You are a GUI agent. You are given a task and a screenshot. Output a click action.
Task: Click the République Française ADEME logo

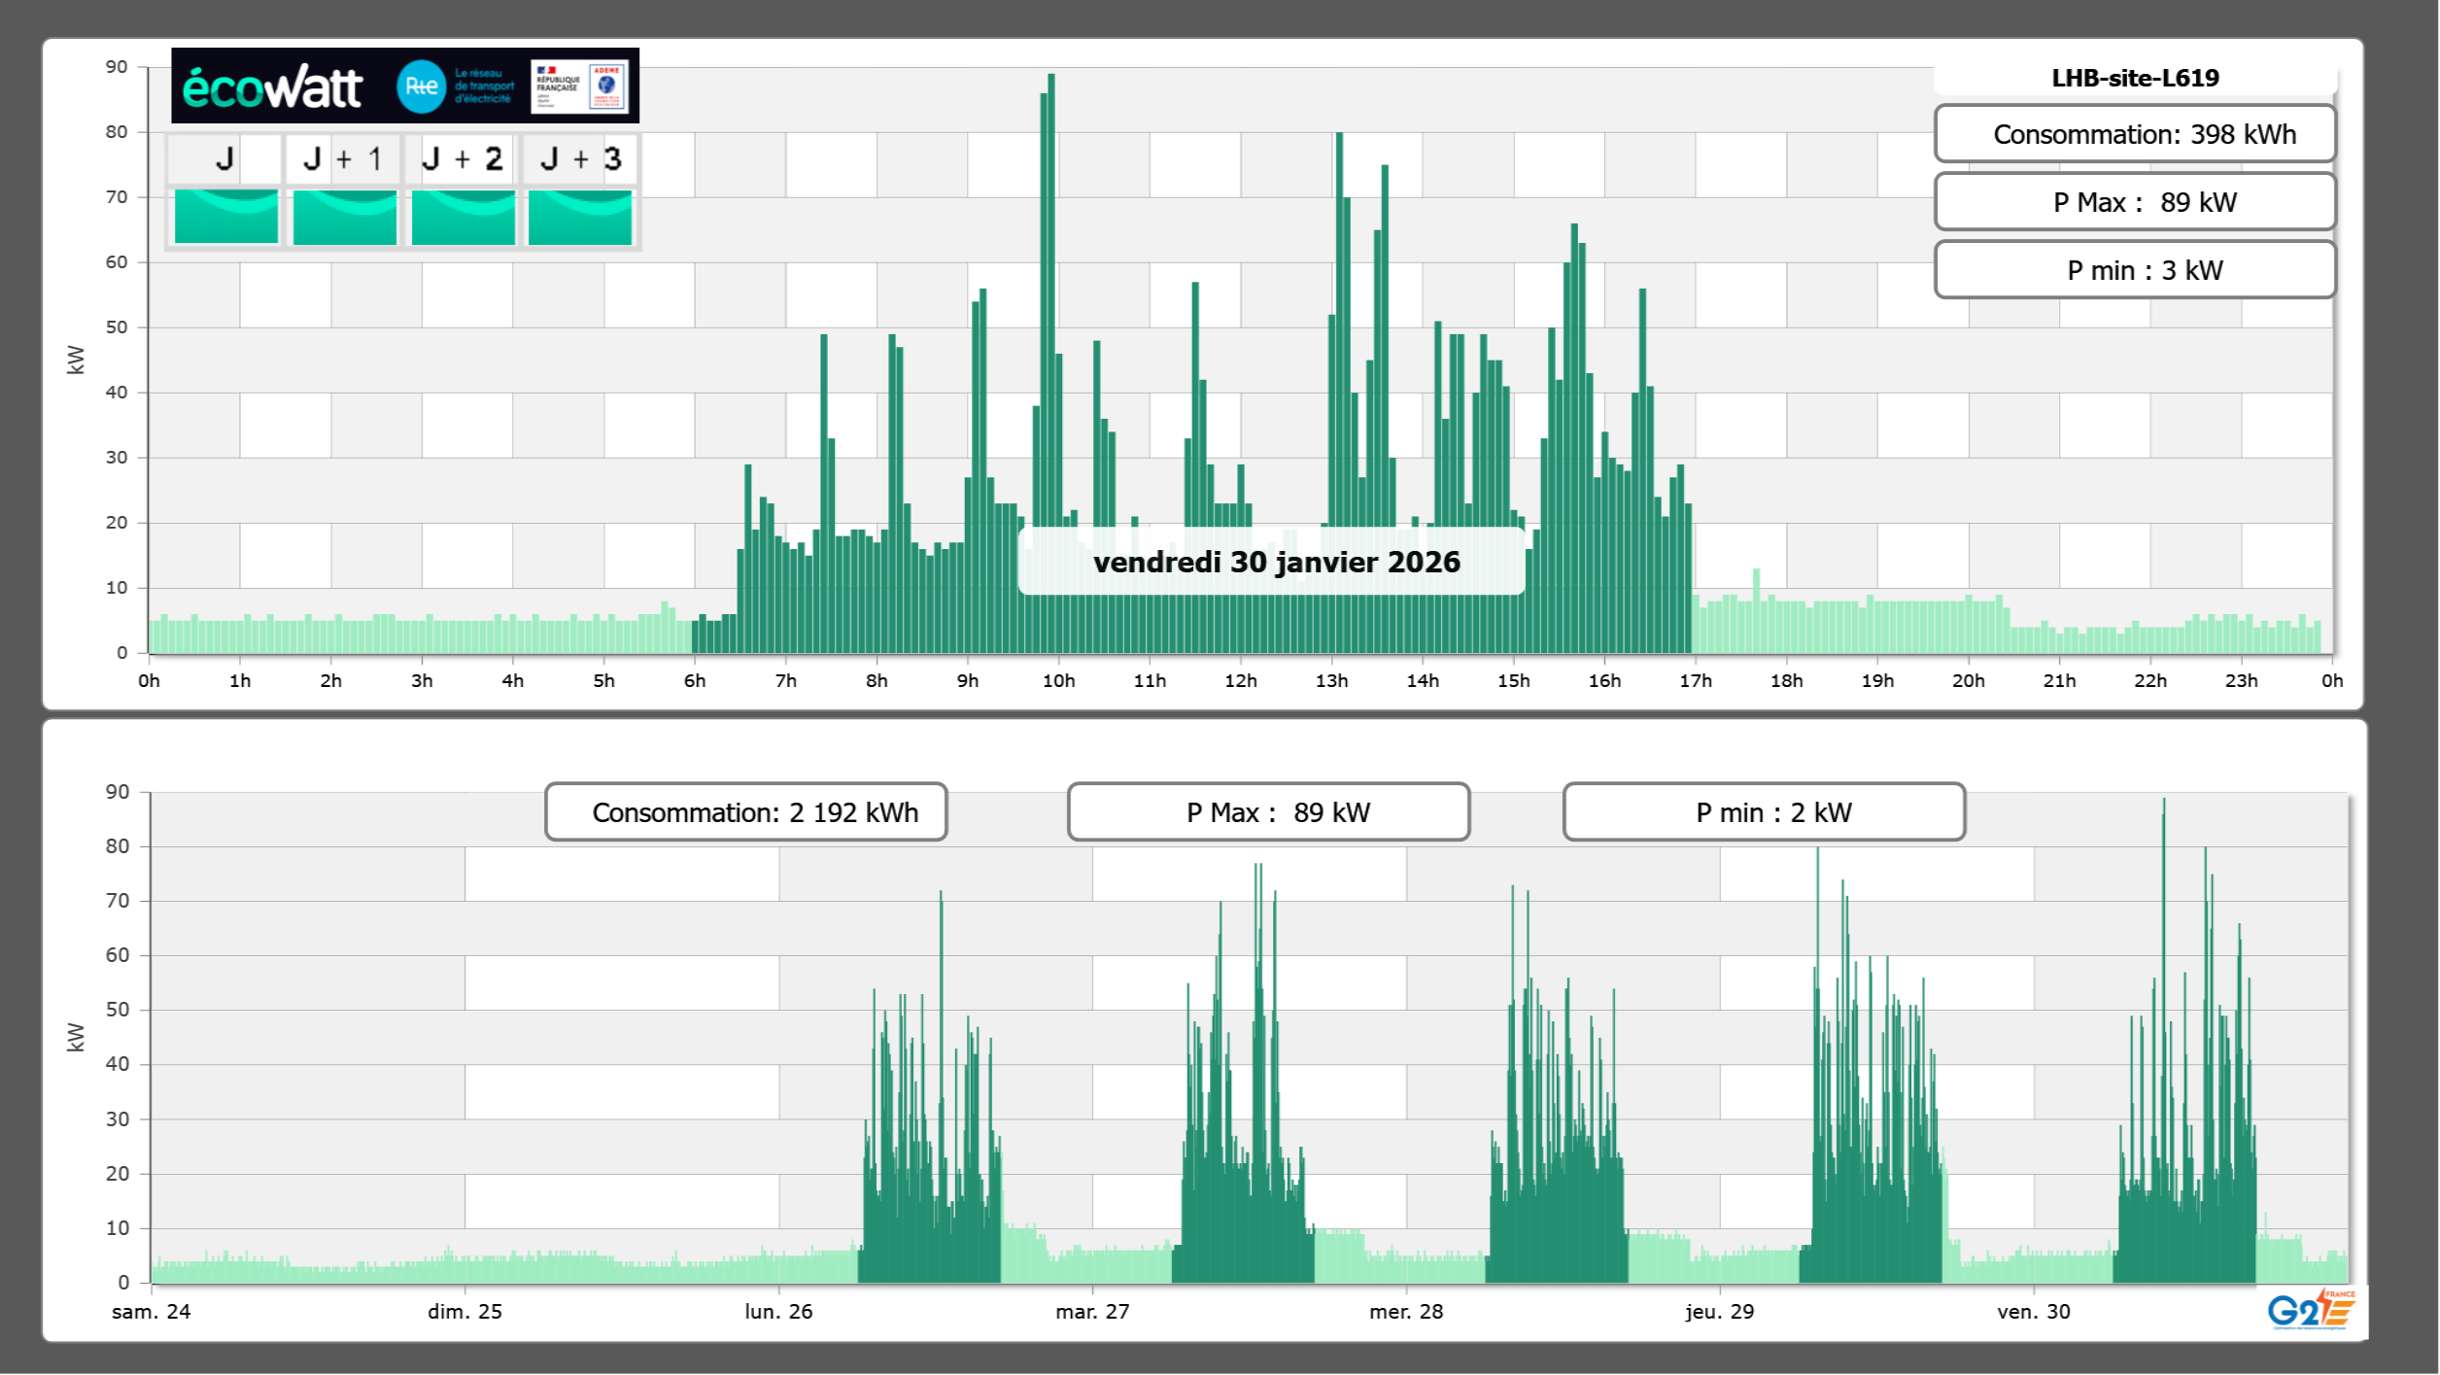[x=579, y=86]
